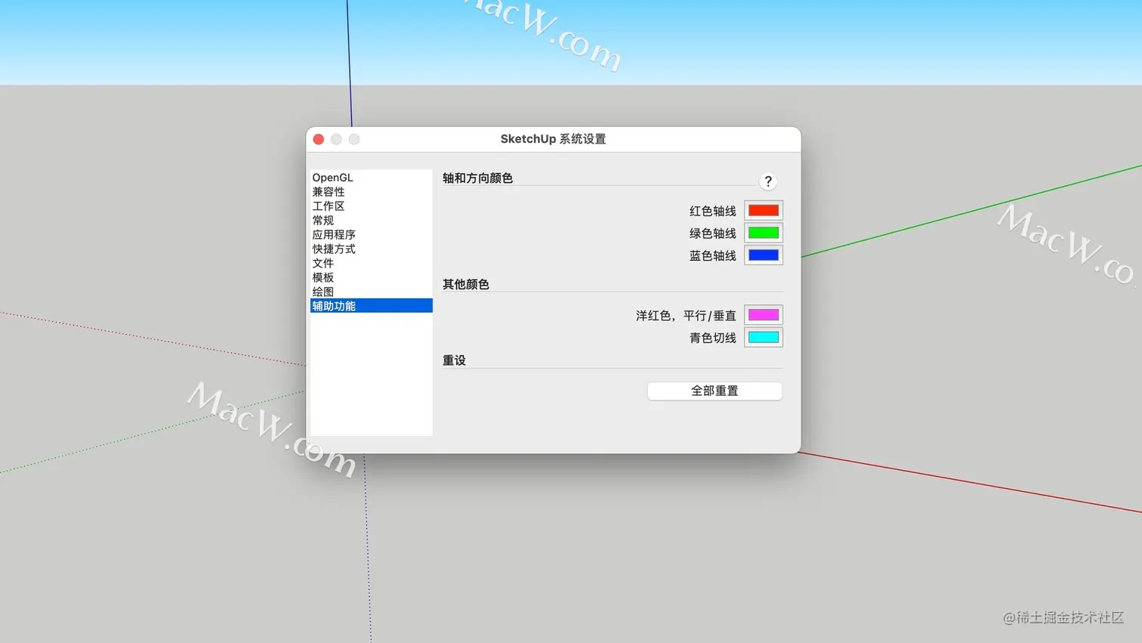1142x643 pixels.
Task: Click the 红色轴线 red color swatch
Action: pyautogui.click(x=764, y=210)
